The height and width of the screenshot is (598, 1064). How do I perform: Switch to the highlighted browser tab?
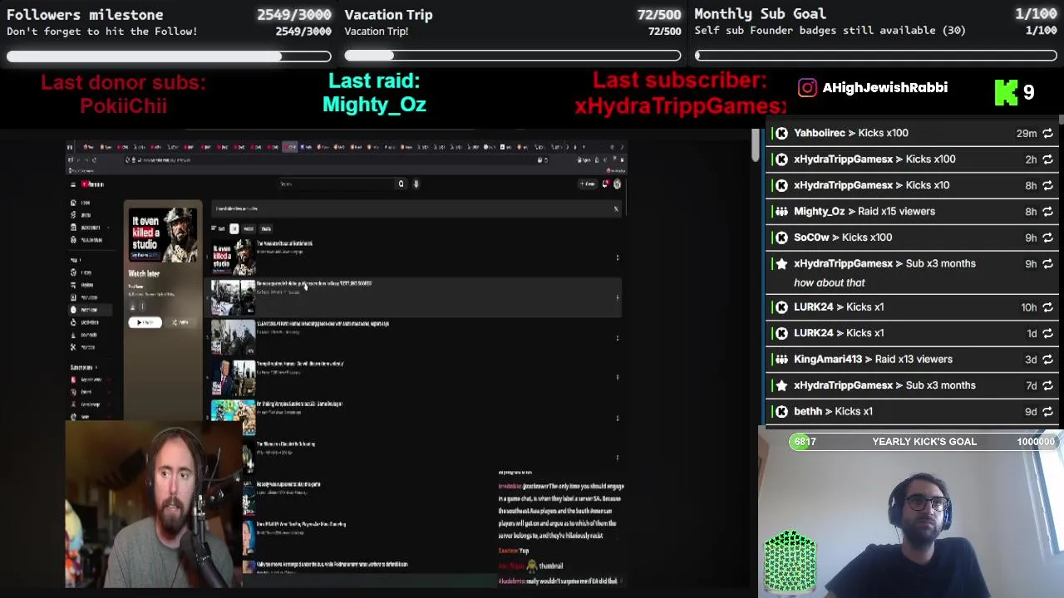point(289,146)
